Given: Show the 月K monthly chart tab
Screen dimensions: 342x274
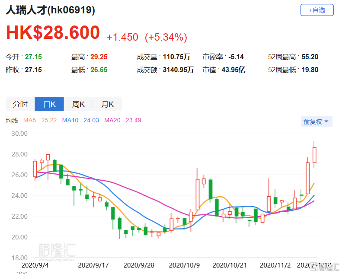Looking at the screenshot, I should [x=107, y=104].
